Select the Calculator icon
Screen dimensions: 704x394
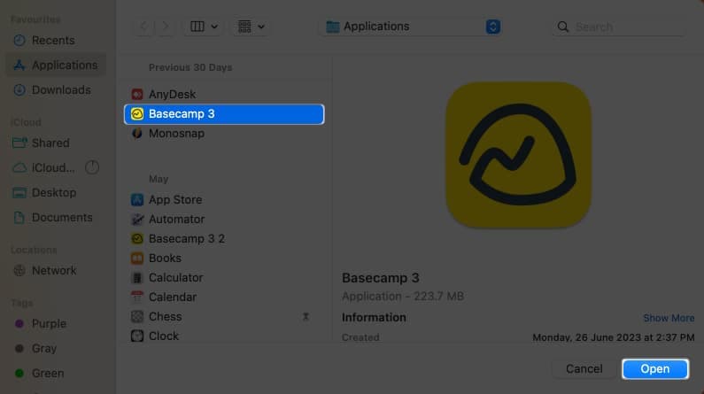pos(137,277)
